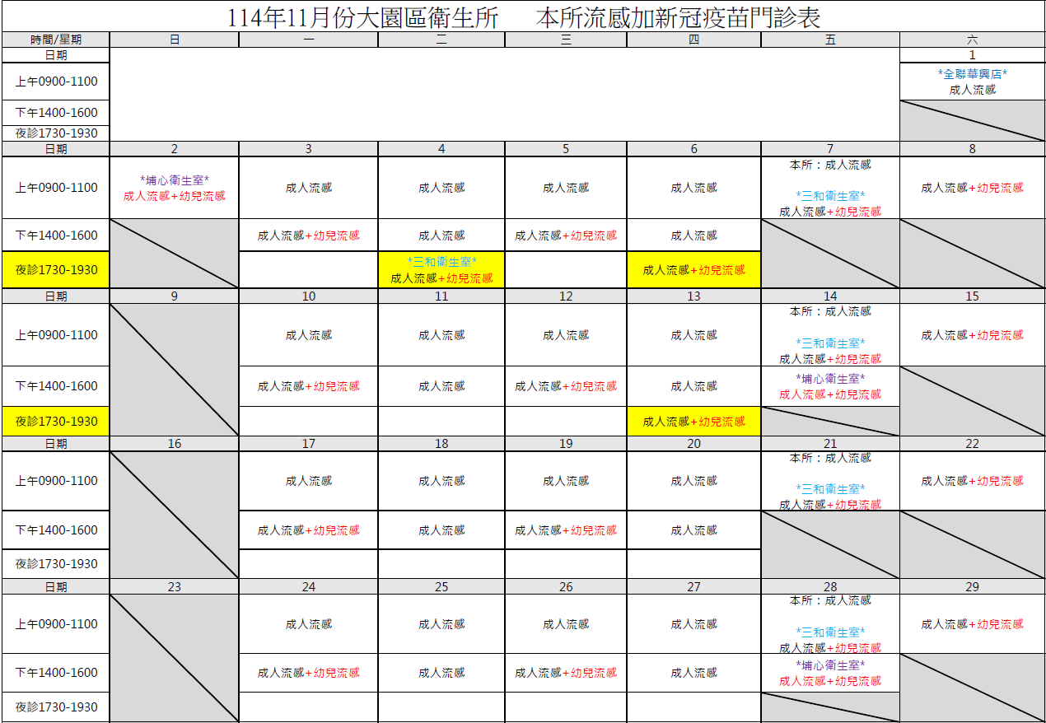Screen dimensions: 1046x723
Task: Click the yellow 三和衛生室 evening cell on November 4
Action: (x=441, y=270)
